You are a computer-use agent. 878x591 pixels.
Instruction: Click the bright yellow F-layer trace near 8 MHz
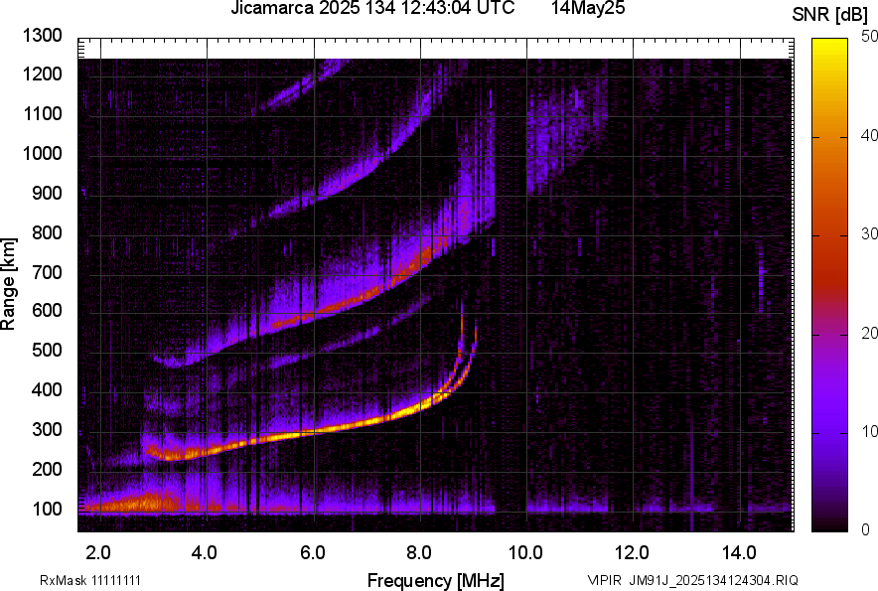point(420,406)
